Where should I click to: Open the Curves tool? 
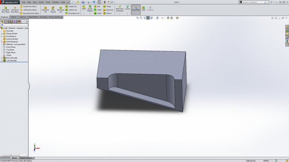[x=128, y=8]
